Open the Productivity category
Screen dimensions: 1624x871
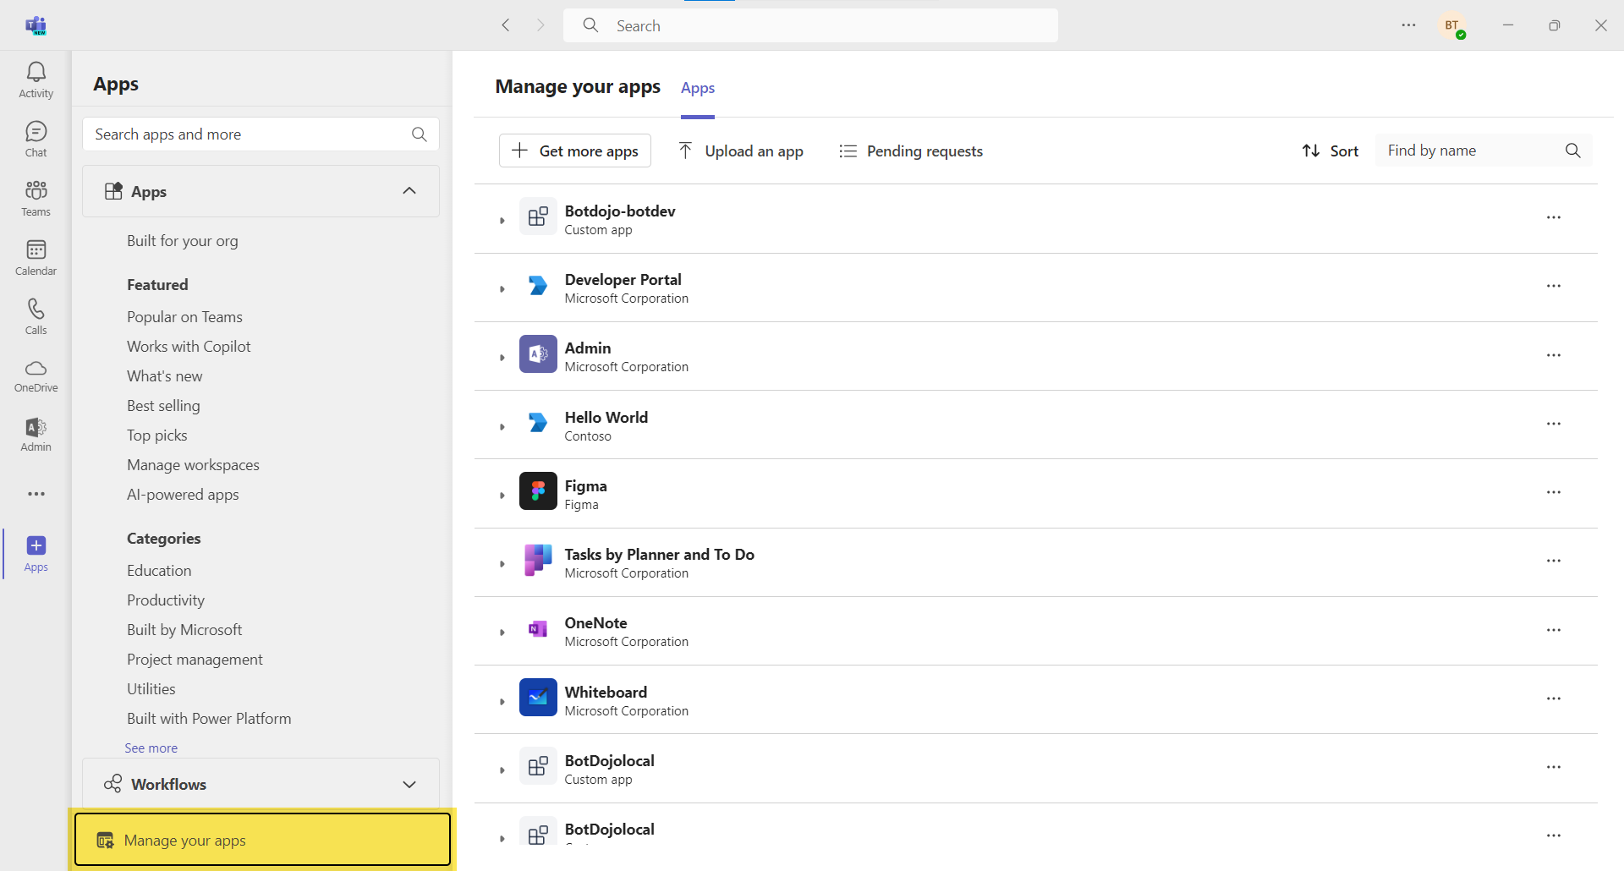(166, 600)
